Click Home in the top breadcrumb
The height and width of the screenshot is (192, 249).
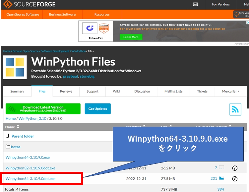(7, 51)
